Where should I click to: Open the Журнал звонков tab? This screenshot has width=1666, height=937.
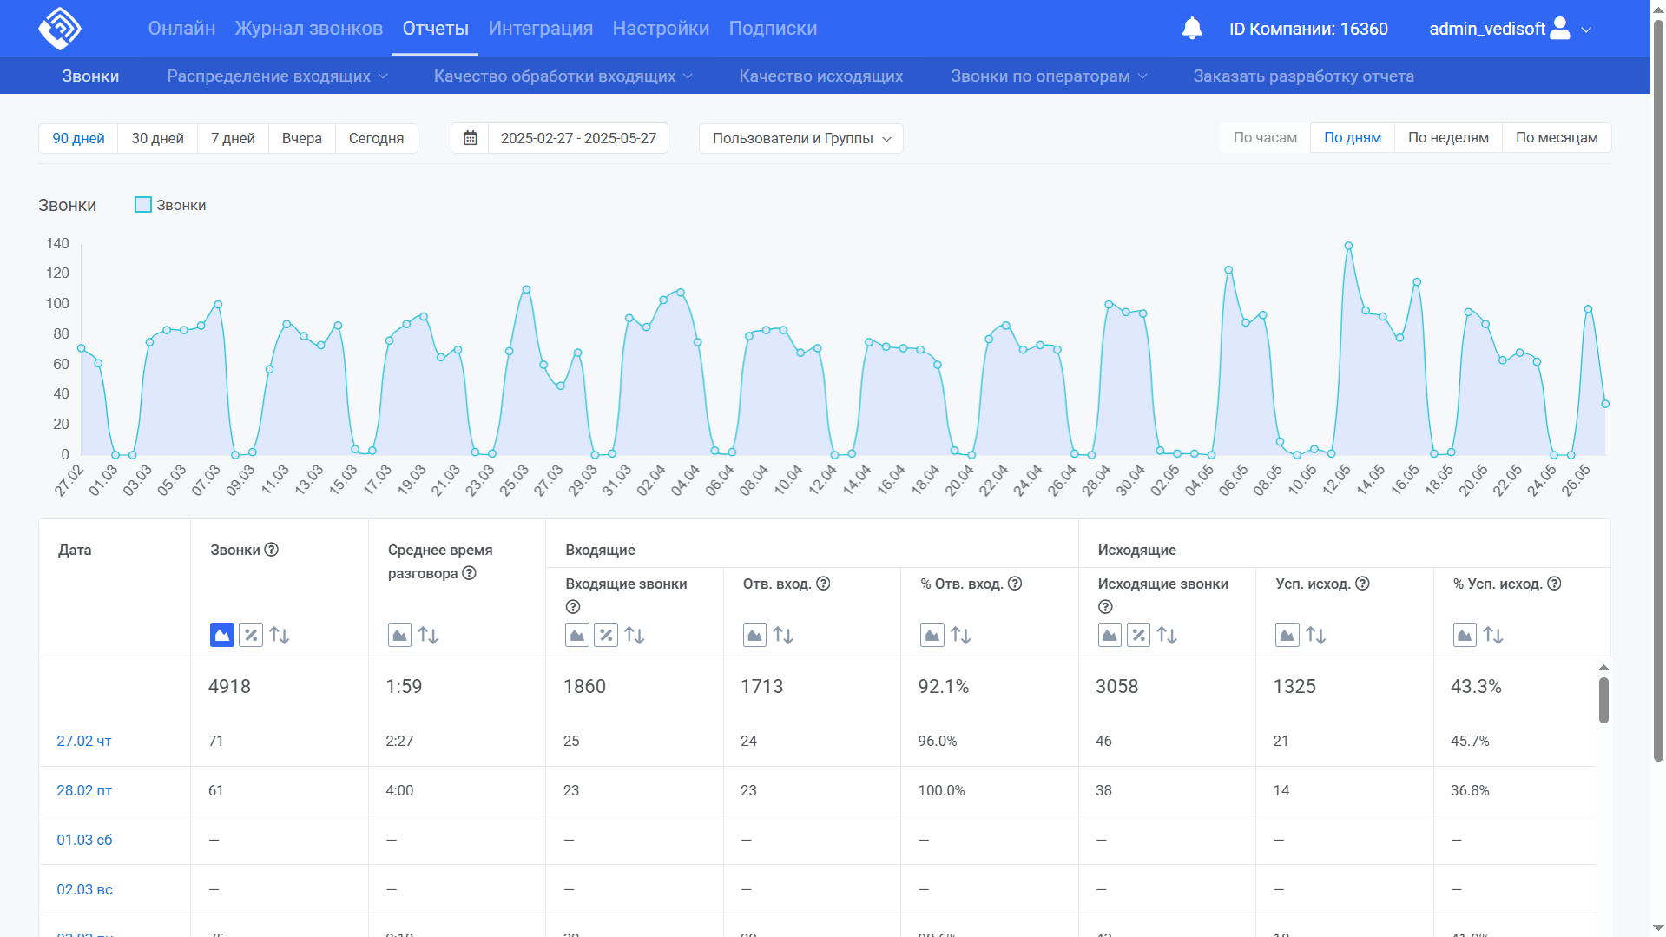coord(308,29)
